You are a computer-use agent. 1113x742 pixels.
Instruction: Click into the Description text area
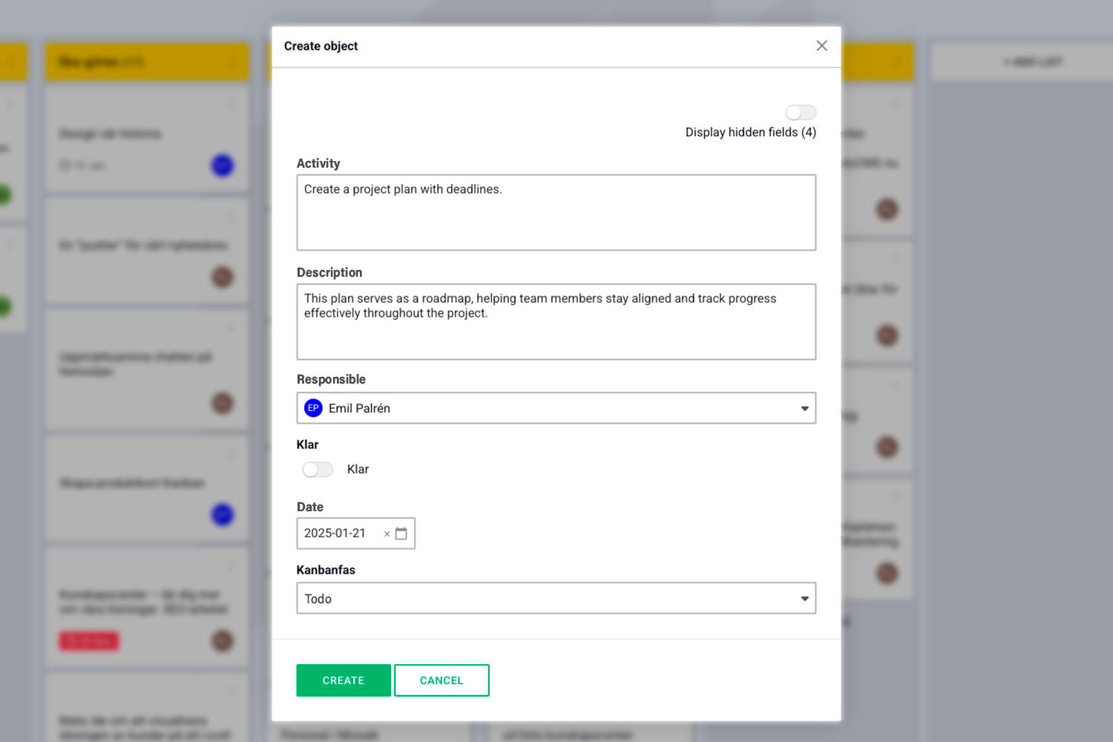556,322
